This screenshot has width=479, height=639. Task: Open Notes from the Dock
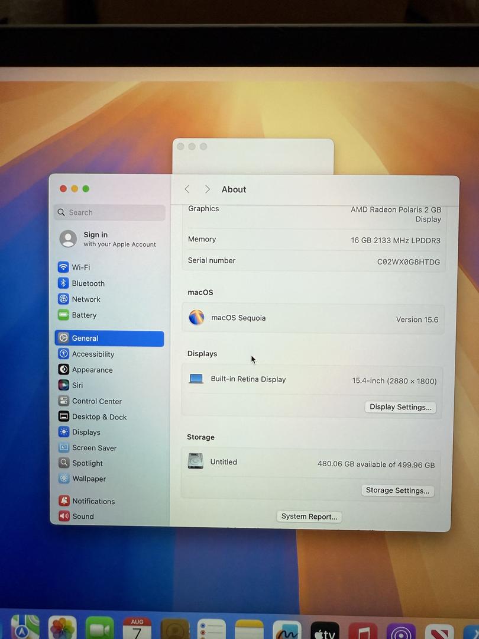point(250,629)
